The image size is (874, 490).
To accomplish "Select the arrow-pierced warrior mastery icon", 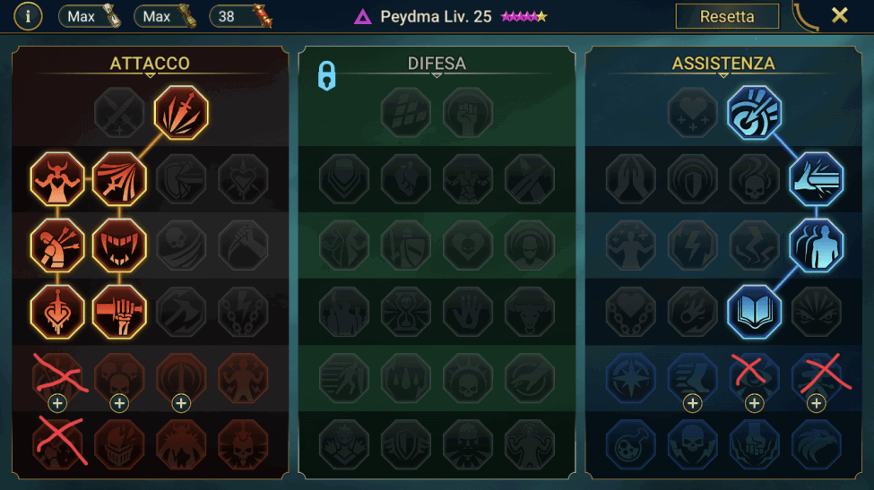I will pyautogui.click(x=57, y=245).
